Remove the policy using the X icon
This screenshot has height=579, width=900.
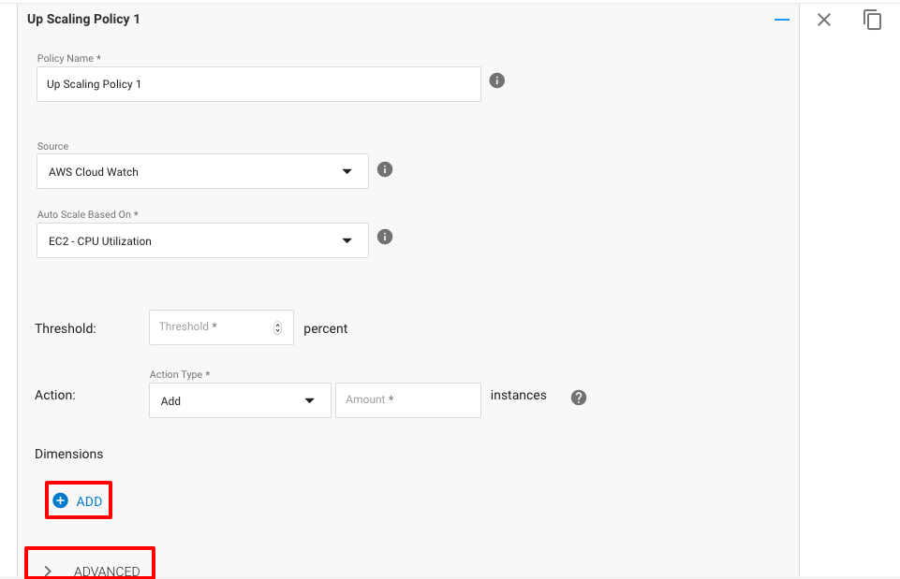tap(824, 20)
